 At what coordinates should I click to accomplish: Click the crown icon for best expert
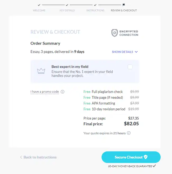(41, 71)
